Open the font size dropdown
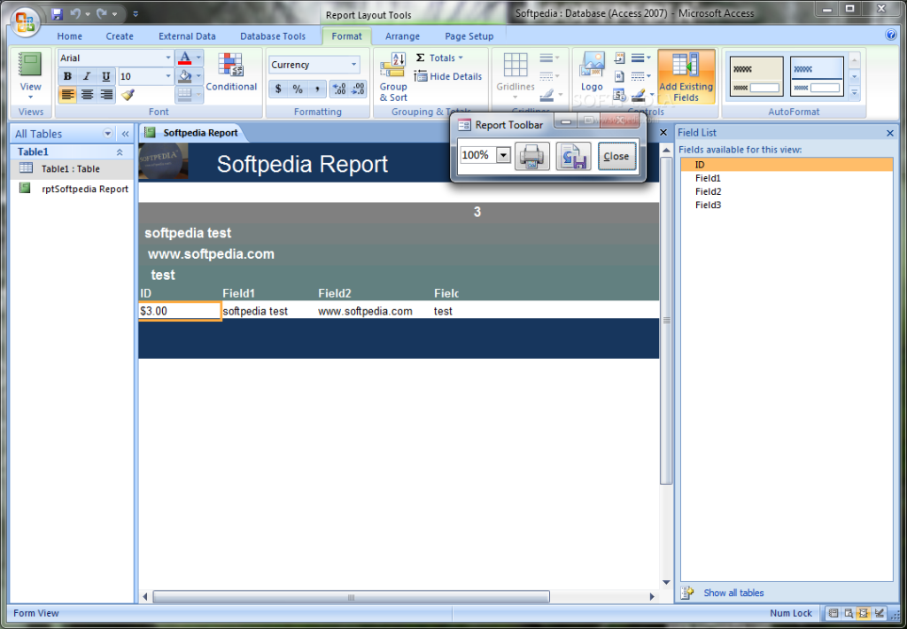The height and width of the screenshot is (629, 907). pyautogui.click(x=168, y=75)
